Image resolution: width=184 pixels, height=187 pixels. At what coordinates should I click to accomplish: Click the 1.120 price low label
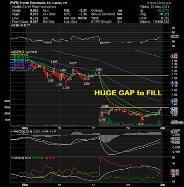click(x=66, y=88)
